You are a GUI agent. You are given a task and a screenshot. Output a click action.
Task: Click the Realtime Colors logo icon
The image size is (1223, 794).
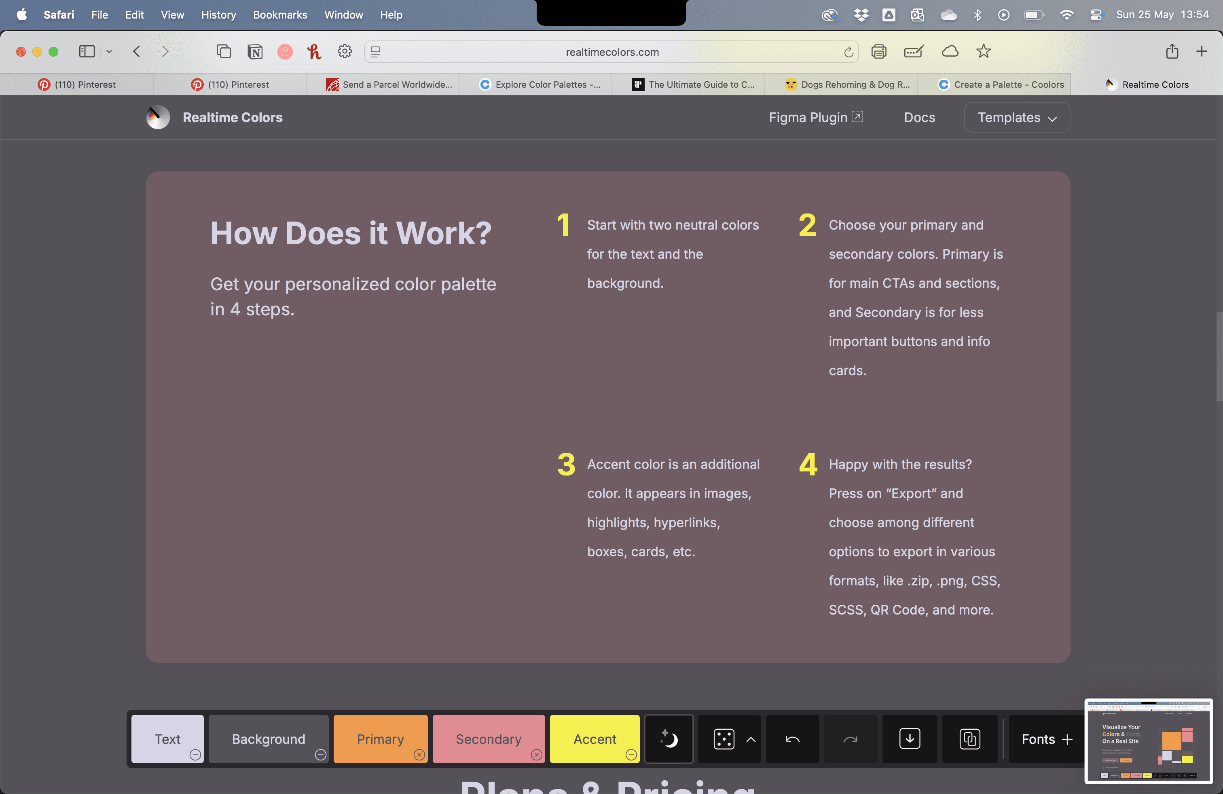point(158,118)
